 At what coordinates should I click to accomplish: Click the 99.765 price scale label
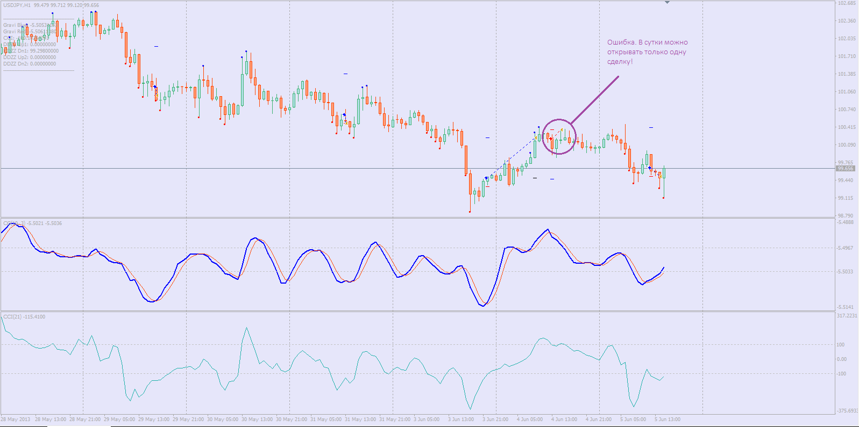click(846, 163)
